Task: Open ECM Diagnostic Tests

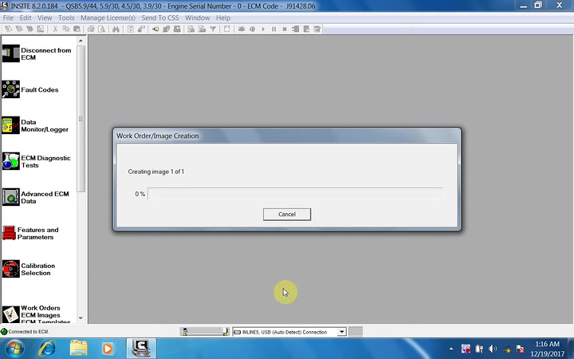Action: 36,161
